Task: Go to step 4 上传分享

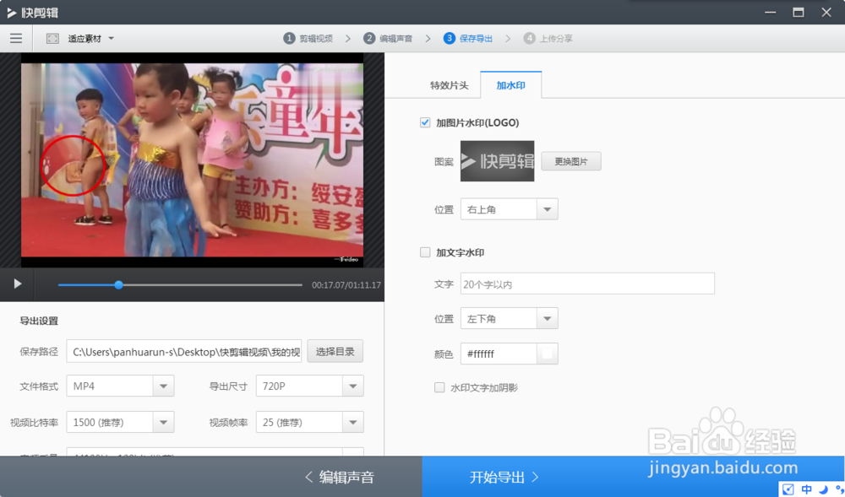Action: [x=548, y=38]
